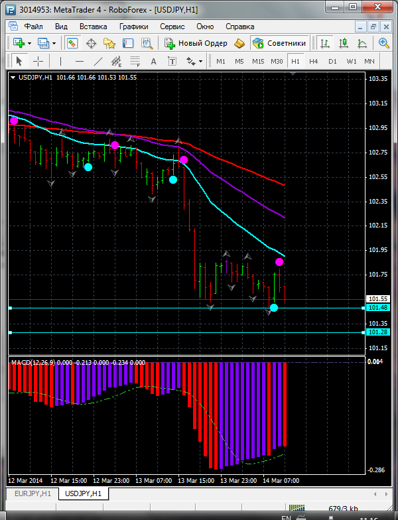Minimize the inner chart window
The width and height of the screenshot is (398, 520).
tap(361, 27)
